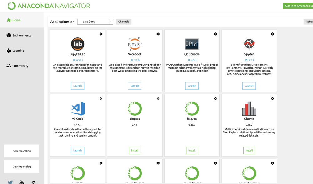
Task: Click the Anaconda Navigator logo
Action: (x=47, y=6)
